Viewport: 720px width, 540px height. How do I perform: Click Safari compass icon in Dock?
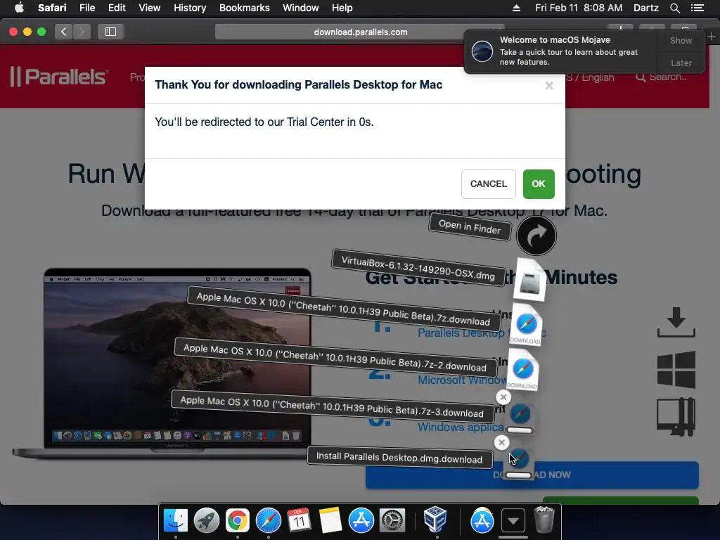[x=268, y=521]
